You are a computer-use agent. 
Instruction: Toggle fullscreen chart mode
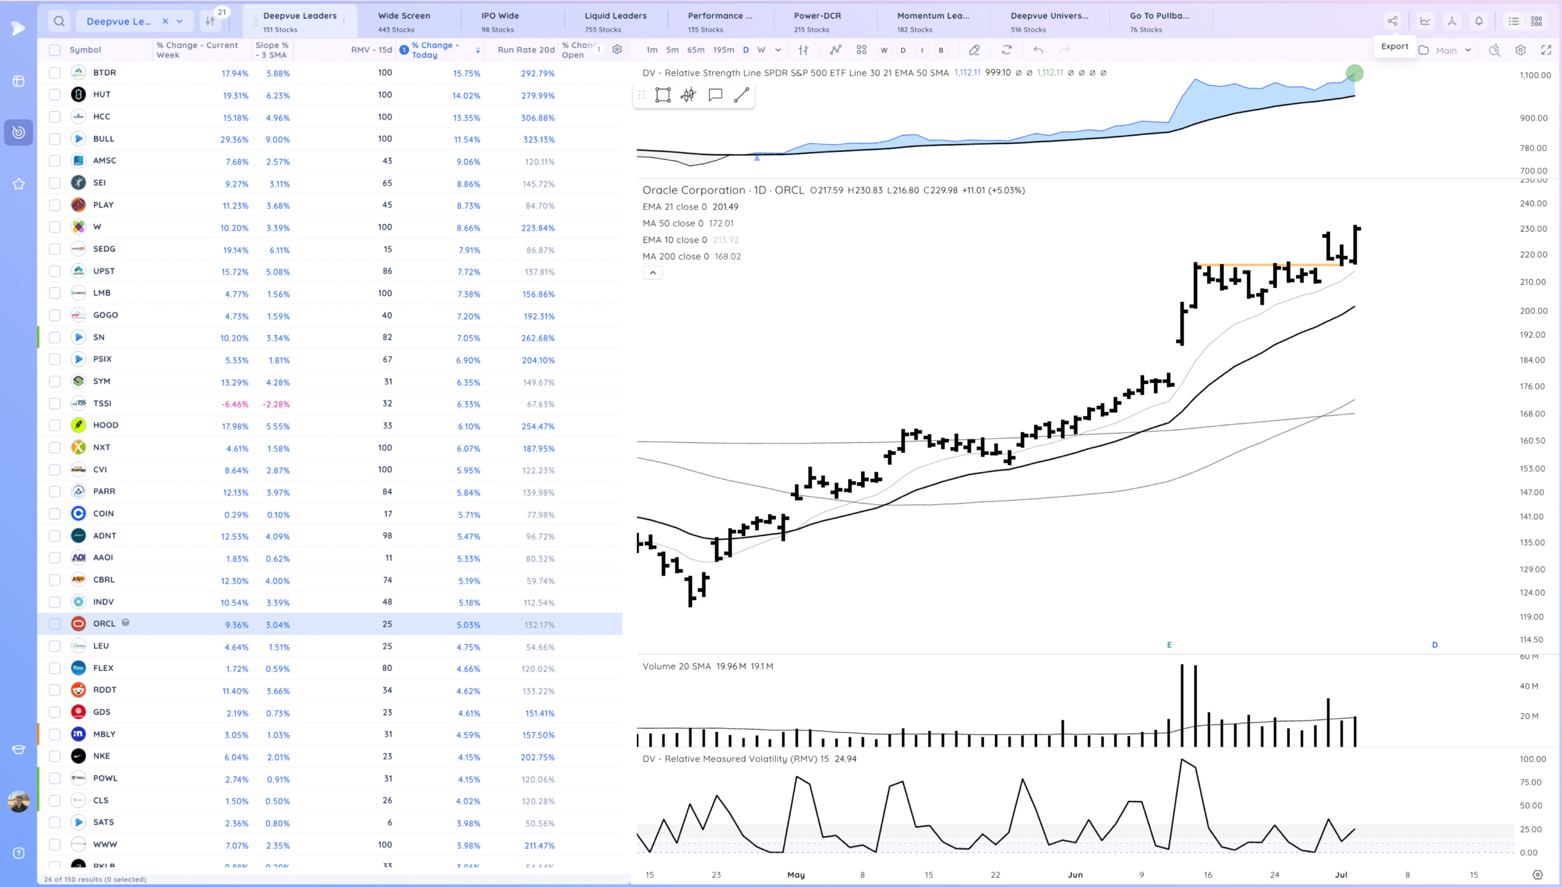tap(1546, 50)
